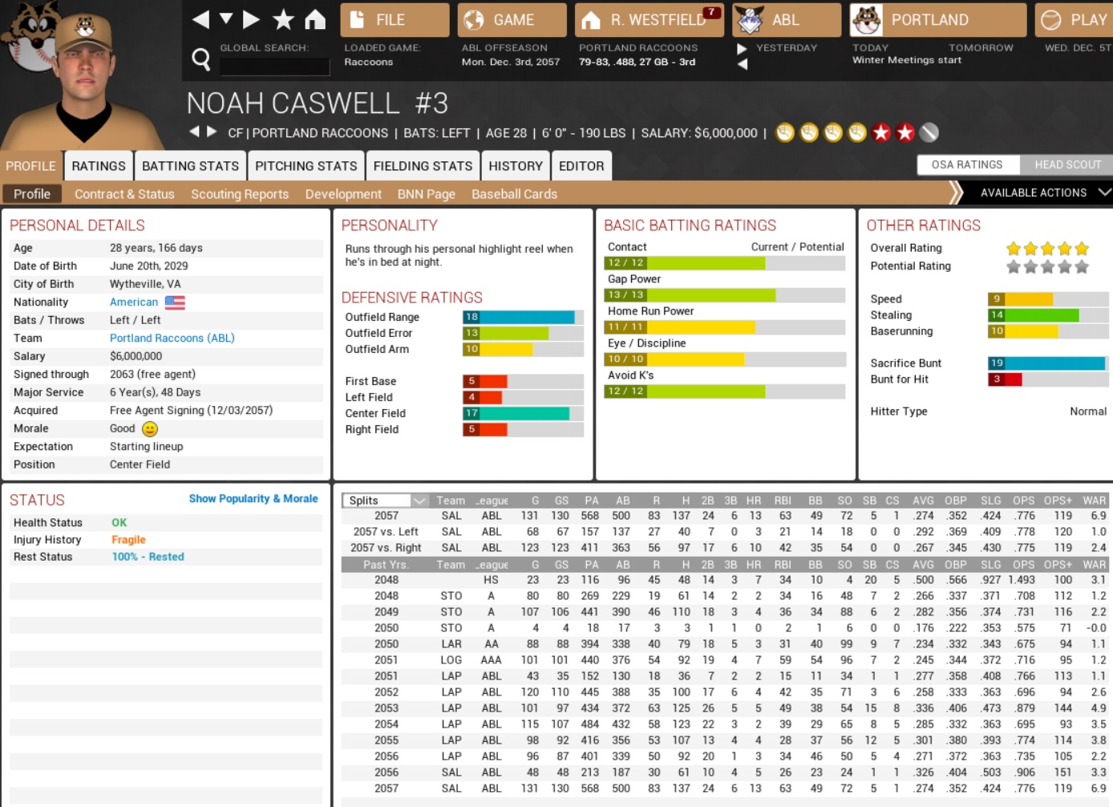The width and height of the screenshot is (1113, 807).
Task: Open the Batting Stats tab
Action: [190, 166]
